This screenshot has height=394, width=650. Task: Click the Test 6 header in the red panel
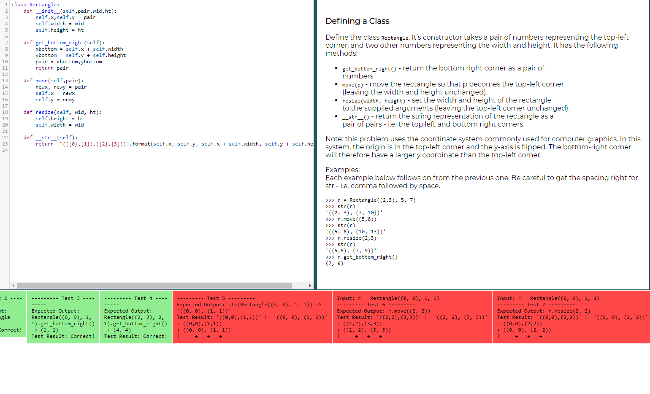pos(376,305)
